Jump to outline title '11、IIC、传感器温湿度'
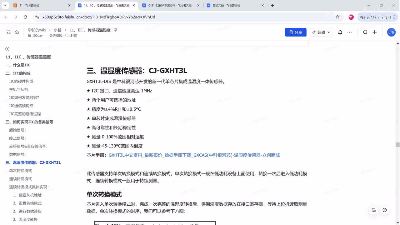This screenshot has height=225, width=400. tap(28, 57)
